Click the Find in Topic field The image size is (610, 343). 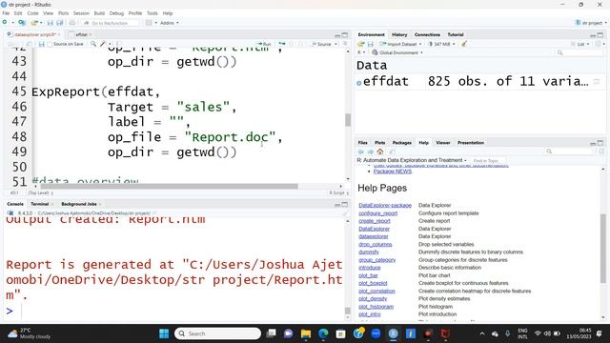pyautogui.click(x=488, y=160)
